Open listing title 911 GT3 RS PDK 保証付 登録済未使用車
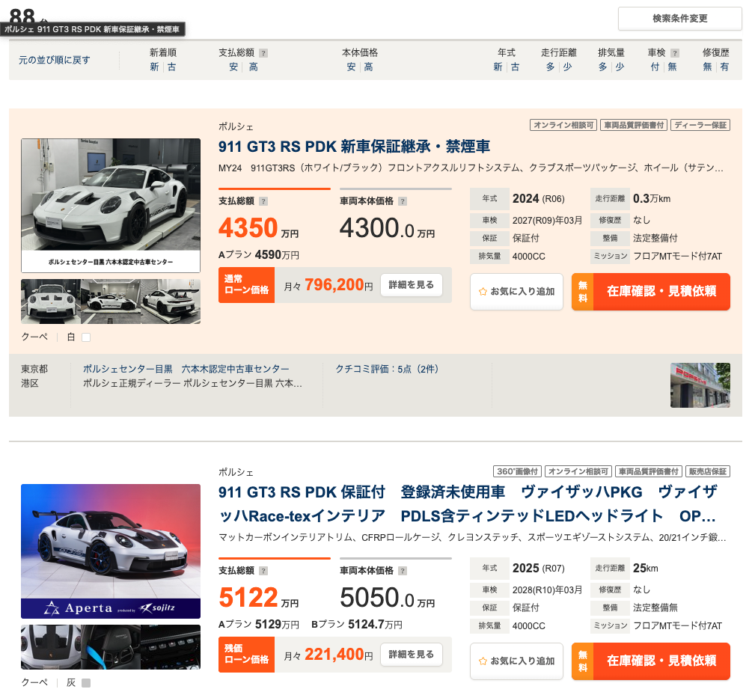The width and height of the screenshot is (755, 695). coord(468,504)
